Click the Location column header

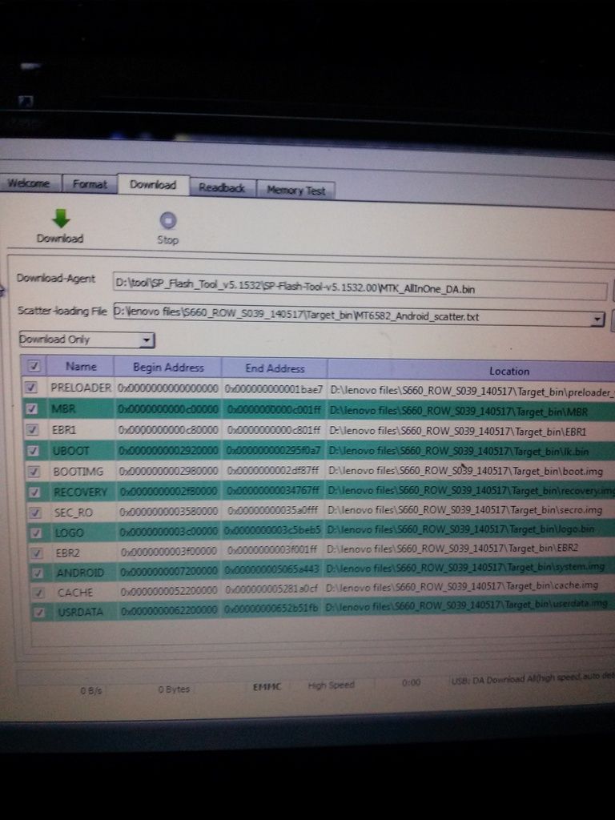tap(508, 371)
